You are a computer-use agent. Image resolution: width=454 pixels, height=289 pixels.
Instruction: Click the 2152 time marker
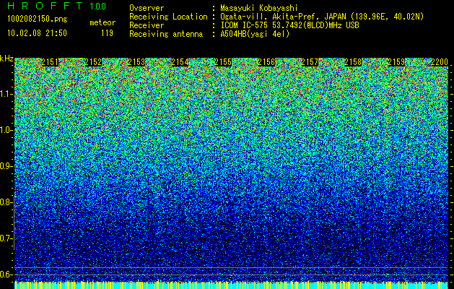(x=93, y=62)
